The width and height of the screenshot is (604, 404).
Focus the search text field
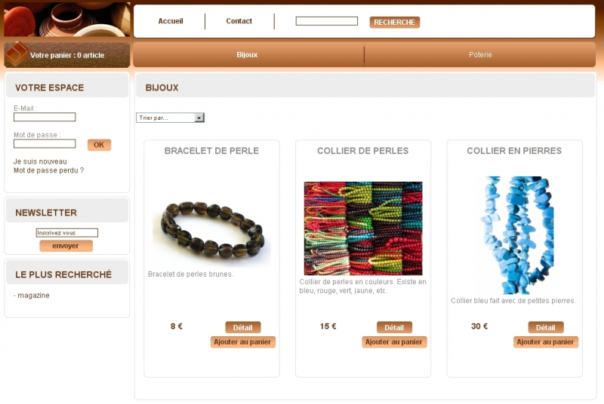(326, 21)
